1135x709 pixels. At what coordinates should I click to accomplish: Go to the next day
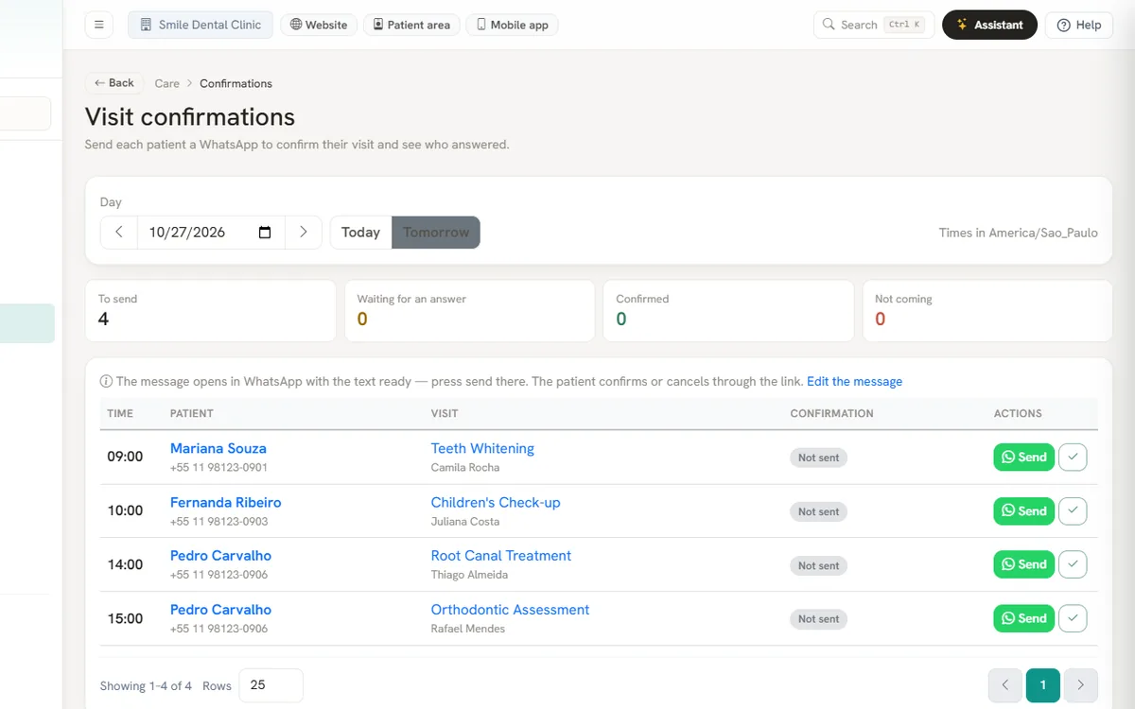pyautogui.click(x=303, y=233)
